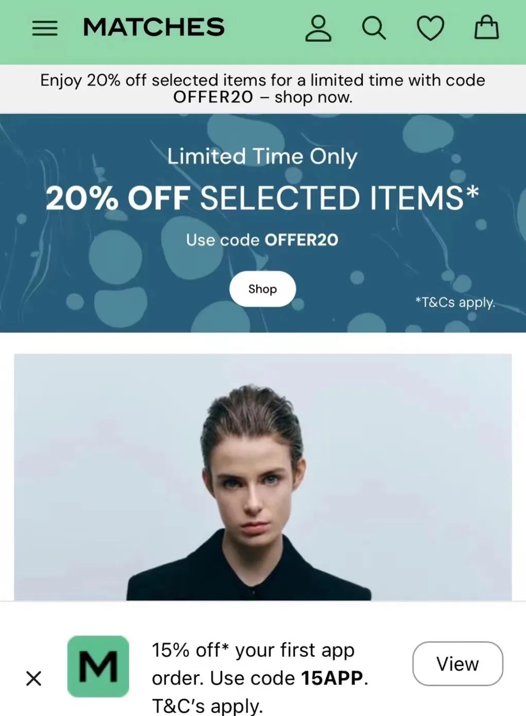Tap the green M app icon
The image size is (526, 716).
click(x=98, y=667)
